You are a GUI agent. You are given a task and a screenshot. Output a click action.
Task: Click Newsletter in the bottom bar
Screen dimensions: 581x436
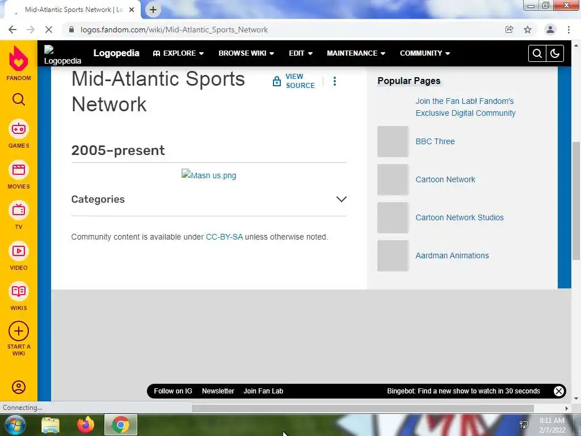218,391
